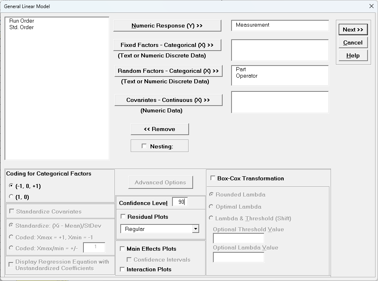Click the Next >> button
The image size is (378, 281).
click(x=353, y=29)
